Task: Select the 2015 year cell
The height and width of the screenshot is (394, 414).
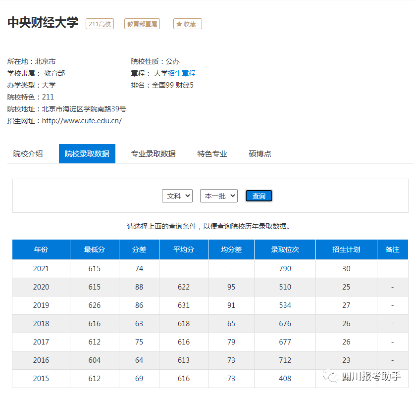Action: [41, 379]
